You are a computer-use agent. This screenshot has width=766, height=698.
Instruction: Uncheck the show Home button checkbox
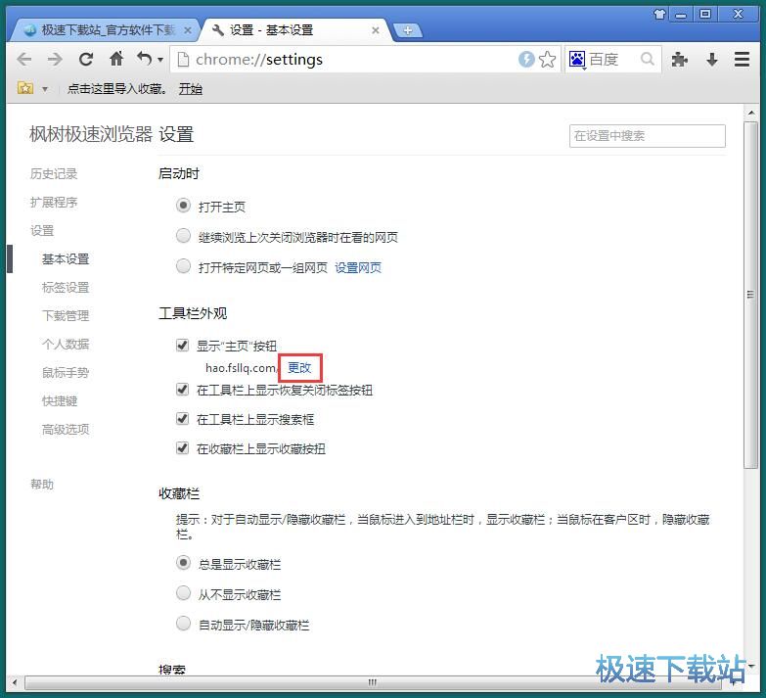182,346
